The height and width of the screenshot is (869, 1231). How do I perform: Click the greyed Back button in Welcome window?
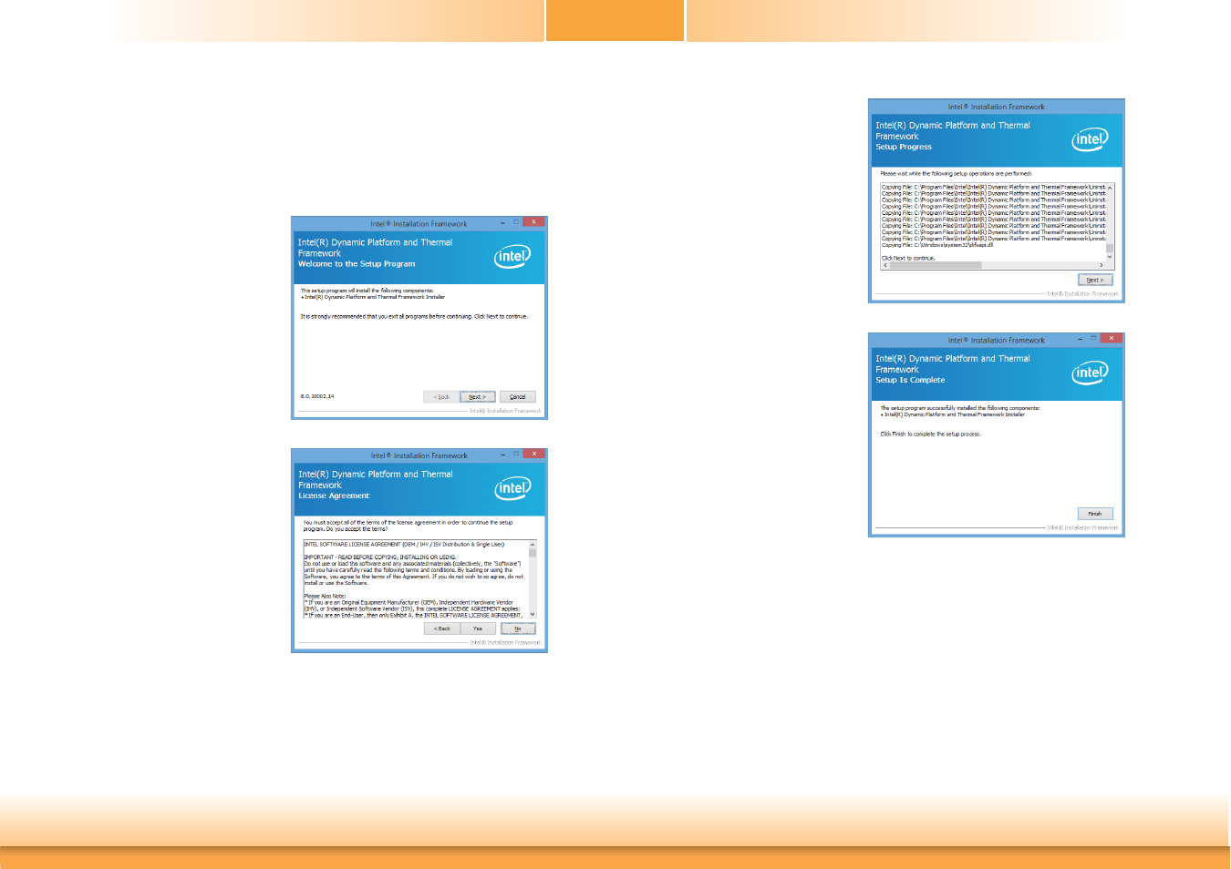pos(441,397)
